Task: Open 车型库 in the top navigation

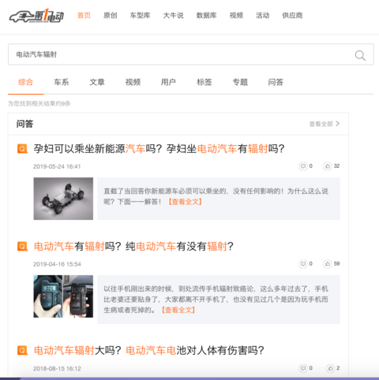Action: (x=140, y=16)
